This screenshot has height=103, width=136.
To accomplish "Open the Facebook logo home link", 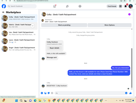I will 4,6.
